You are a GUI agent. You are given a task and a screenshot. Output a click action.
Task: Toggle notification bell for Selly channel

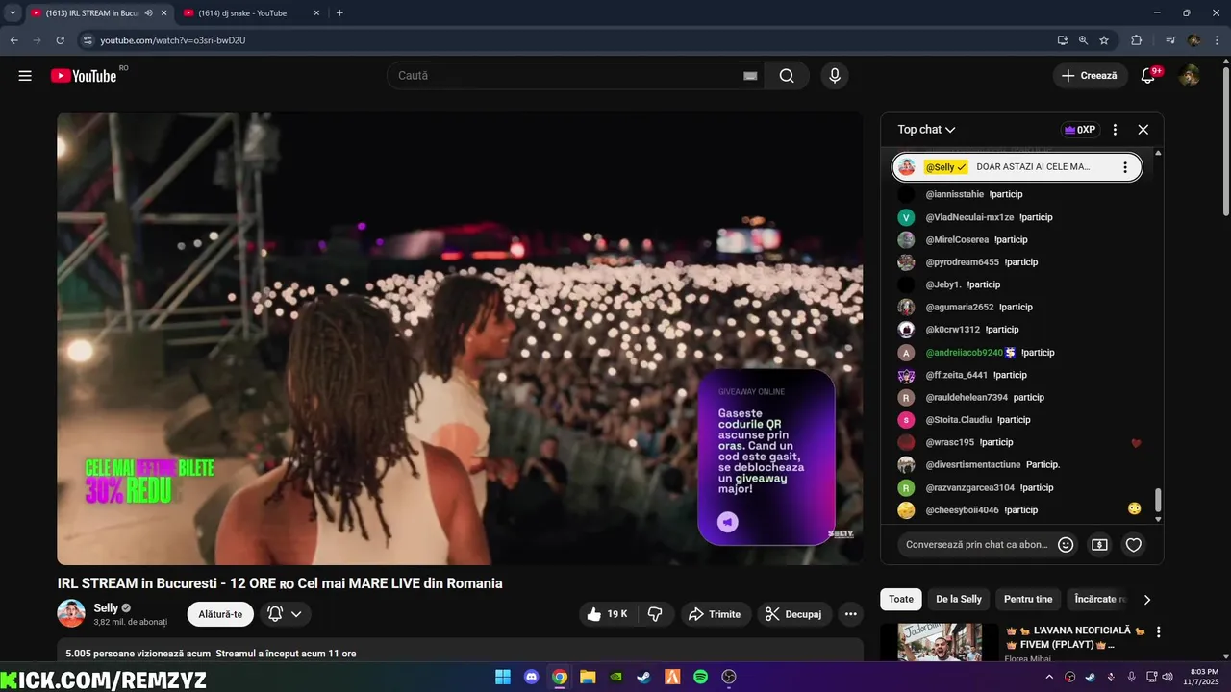(275, 614)
